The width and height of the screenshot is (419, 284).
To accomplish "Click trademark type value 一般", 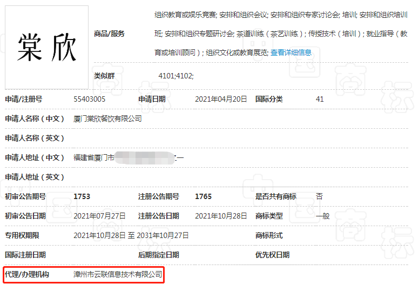I will point(323,216).
